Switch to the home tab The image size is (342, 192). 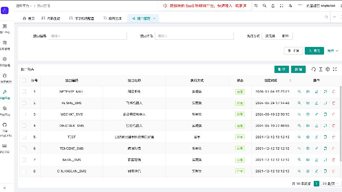click(29, 18)
